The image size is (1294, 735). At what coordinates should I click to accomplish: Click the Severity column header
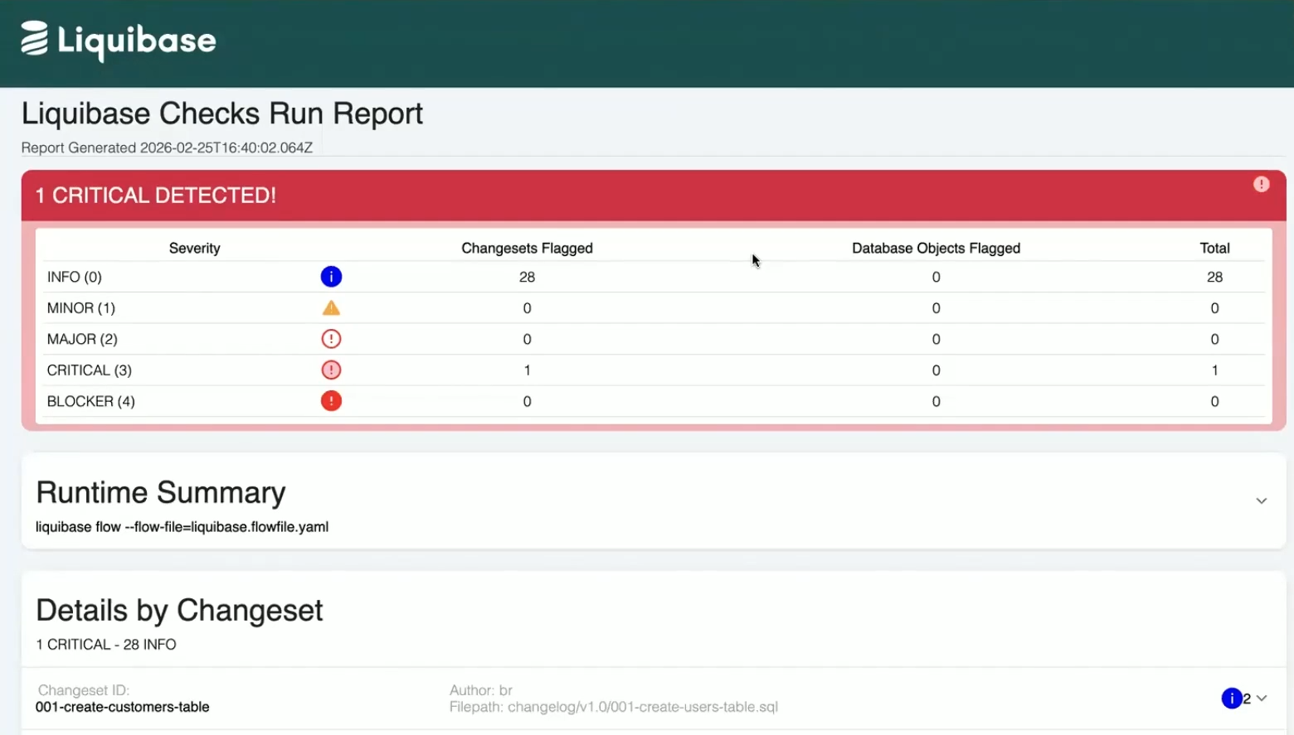(x=194, y=248)
